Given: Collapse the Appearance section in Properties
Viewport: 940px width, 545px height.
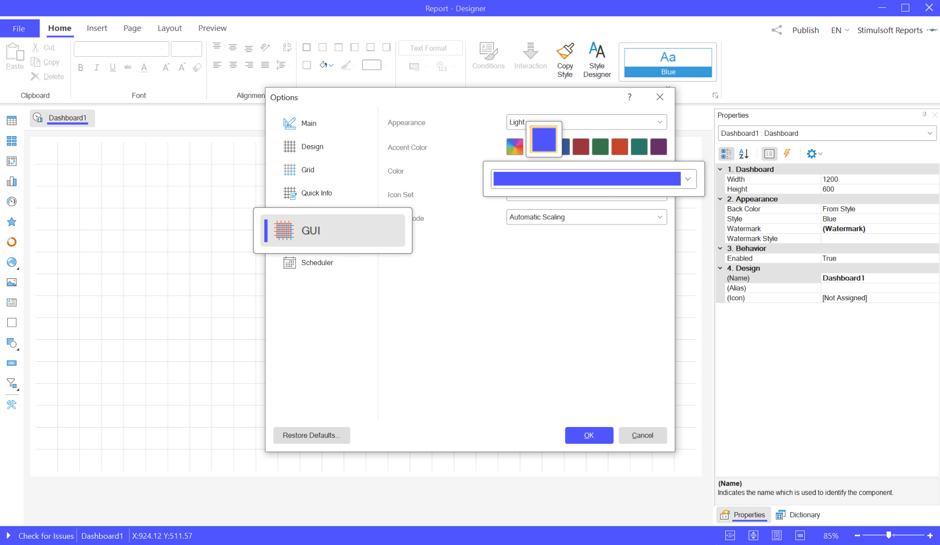Looking at the screenshot, I should click(720, 199).
